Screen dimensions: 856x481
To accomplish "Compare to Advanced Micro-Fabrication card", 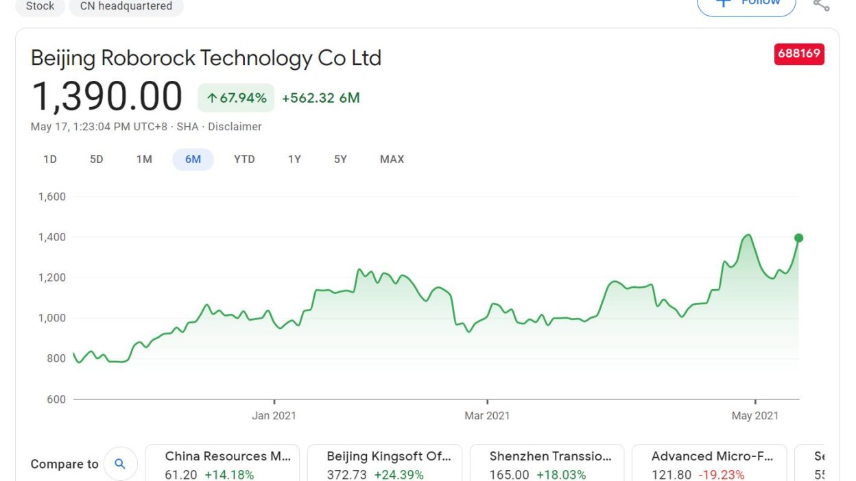I will tap(709, 463).
